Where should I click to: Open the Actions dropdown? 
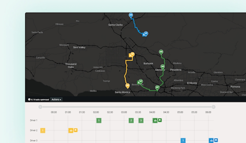[x=56, y=100]
